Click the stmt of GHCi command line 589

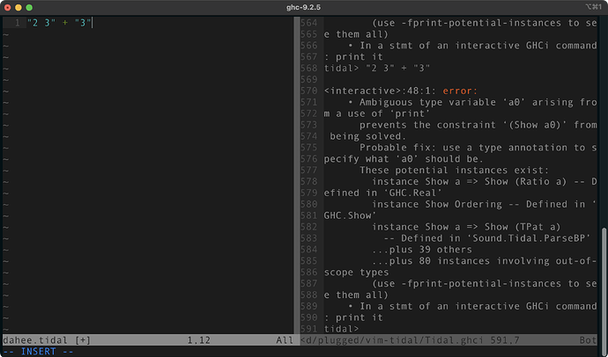tap(472, 306)
